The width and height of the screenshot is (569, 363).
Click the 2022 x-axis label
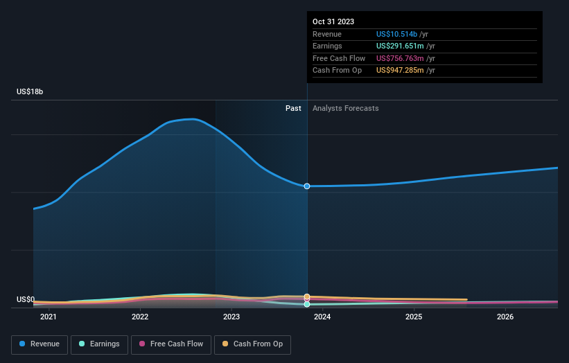(x=140, y=317)
